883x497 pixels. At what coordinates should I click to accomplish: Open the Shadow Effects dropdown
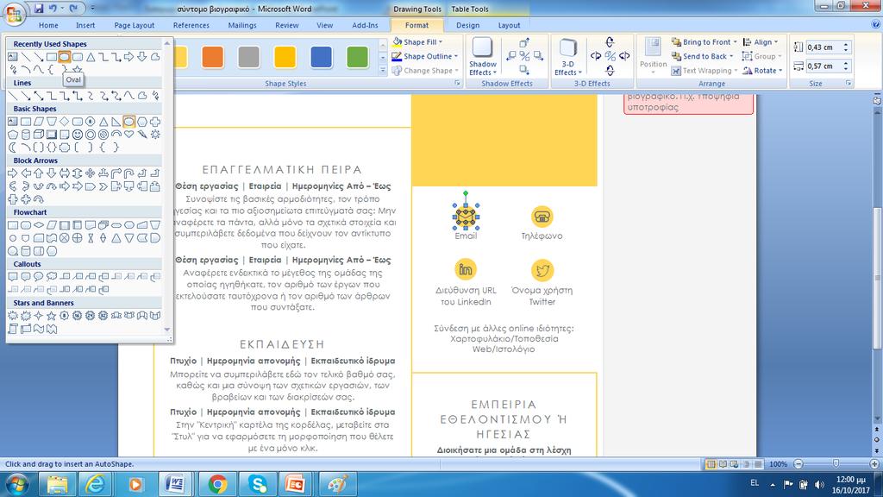click(483, 57)
